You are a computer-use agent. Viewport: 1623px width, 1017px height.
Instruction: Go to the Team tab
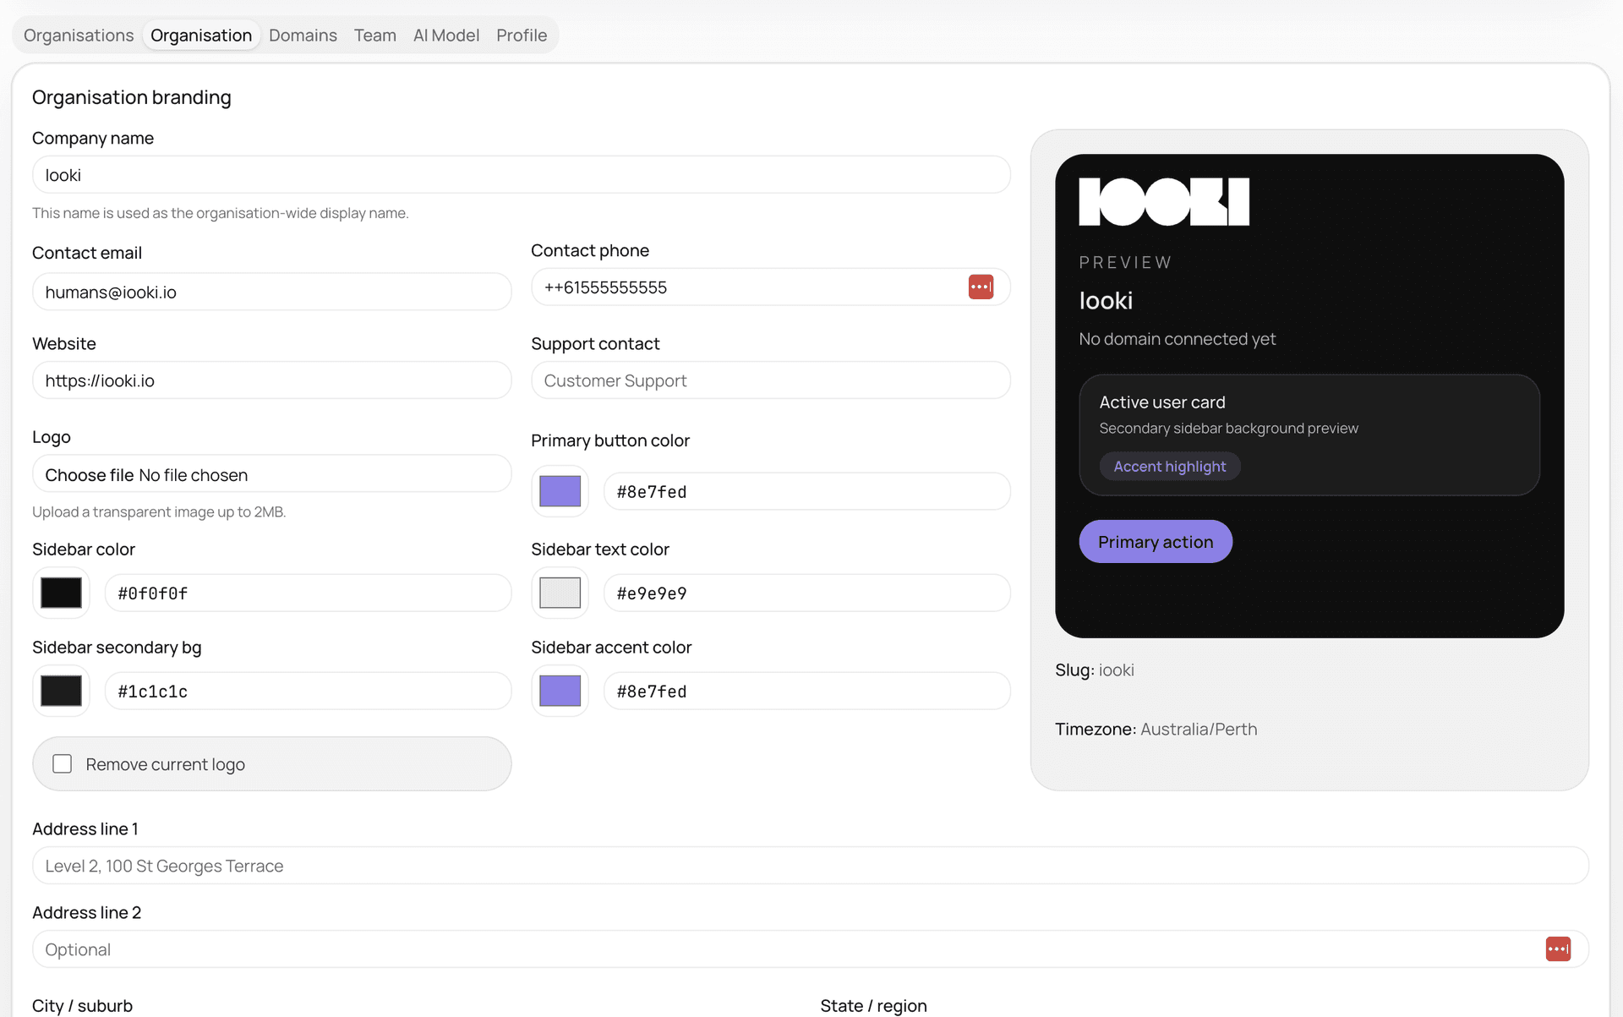click(x=375, y=36)
